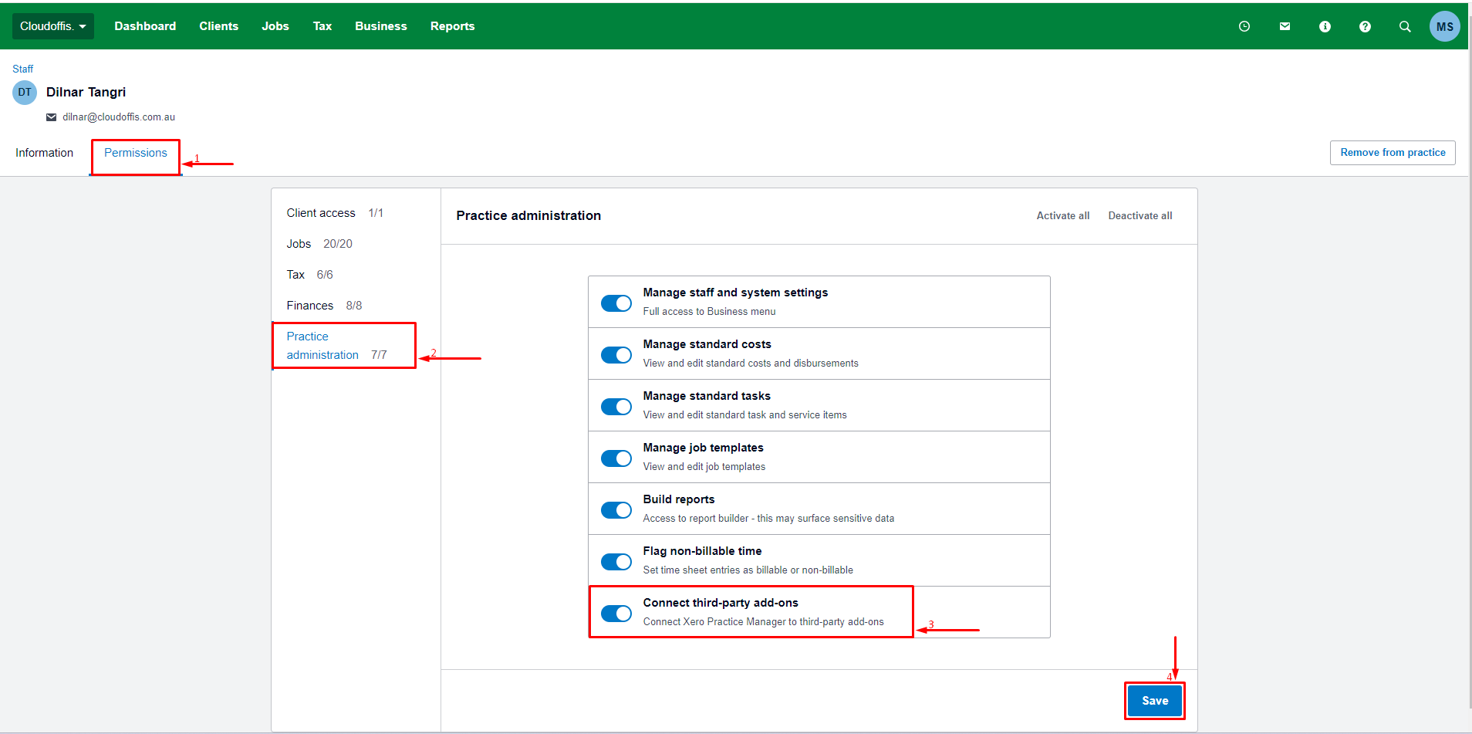This screenshot has height=734, width=1472.
Task: Open the Cloudoffis organisation dropdown
Action: point(53,26)
